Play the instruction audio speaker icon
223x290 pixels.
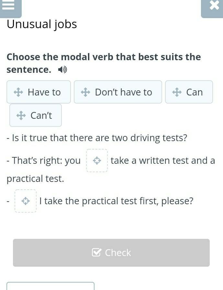(x=62, y=70)
